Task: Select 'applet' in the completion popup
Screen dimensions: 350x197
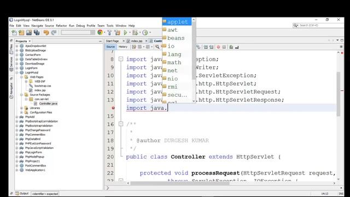Action: click(x=177, y=22)
